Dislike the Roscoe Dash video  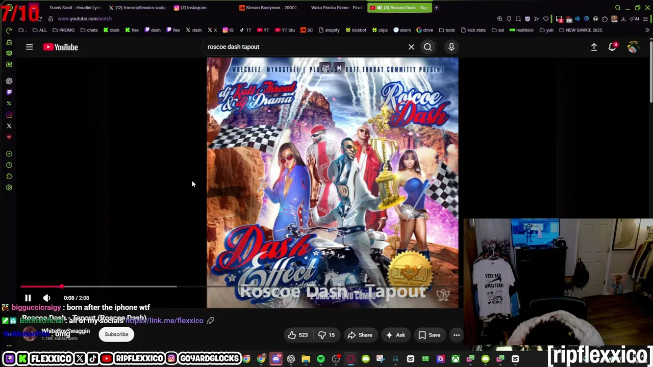326,335
